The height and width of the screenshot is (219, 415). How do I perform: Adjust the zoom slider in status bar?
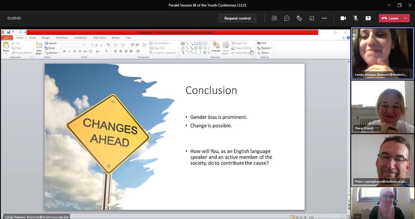329,217
